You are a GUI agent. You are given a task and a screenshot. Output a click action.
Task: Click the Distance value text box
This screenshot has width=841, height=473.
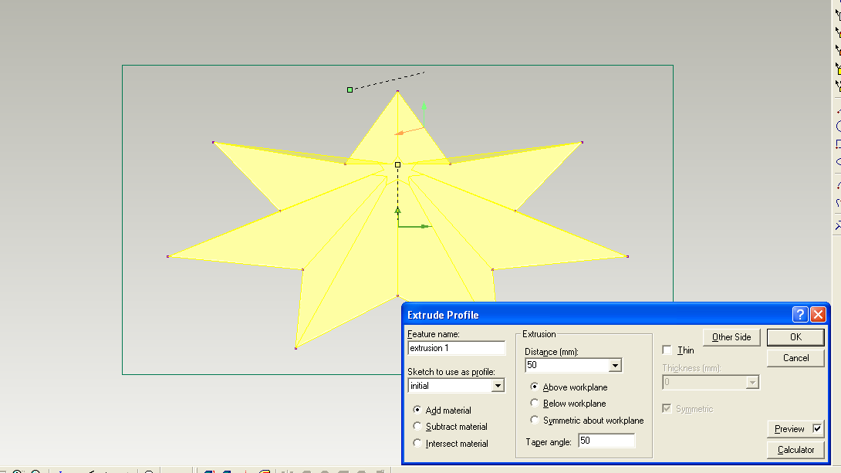pos(567,365)
